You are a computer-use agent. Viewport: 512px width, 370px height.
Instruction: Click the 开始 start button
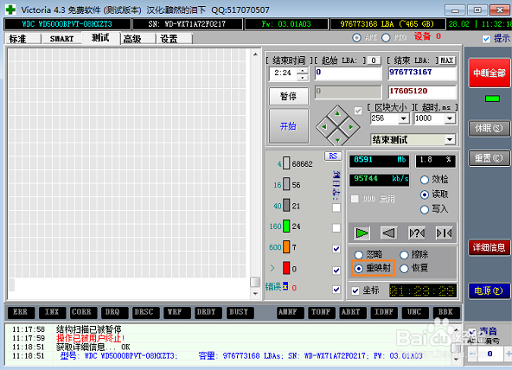[x=289, y=126]
